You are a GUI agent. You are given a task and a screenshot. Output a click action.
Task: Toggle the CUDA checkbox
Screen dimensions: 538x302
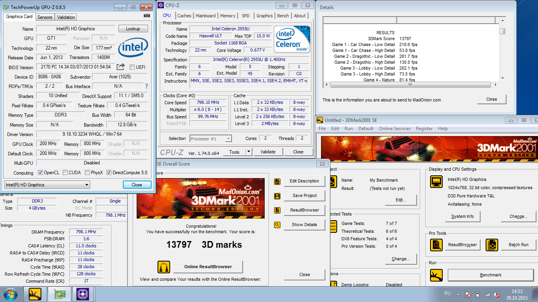65,173
